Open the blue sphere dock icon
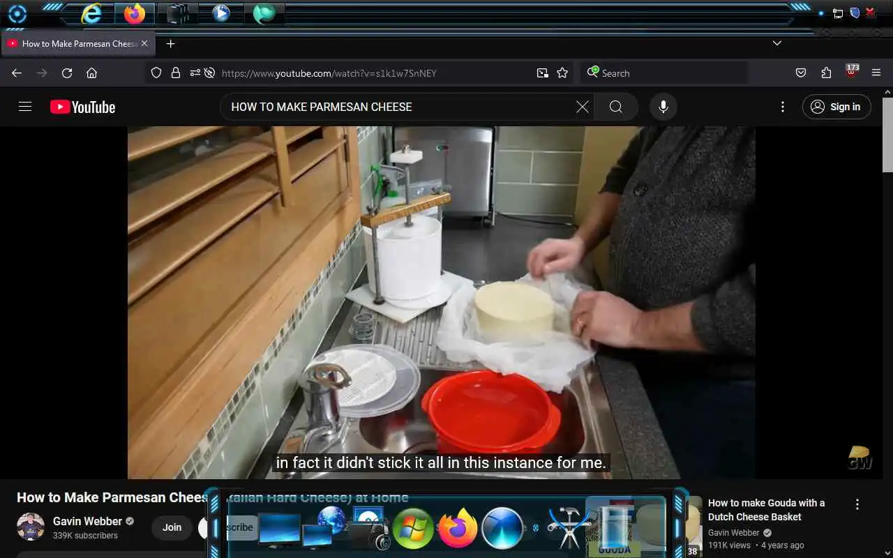The height and width of the screenshot is (558, 893). point(502,528)
